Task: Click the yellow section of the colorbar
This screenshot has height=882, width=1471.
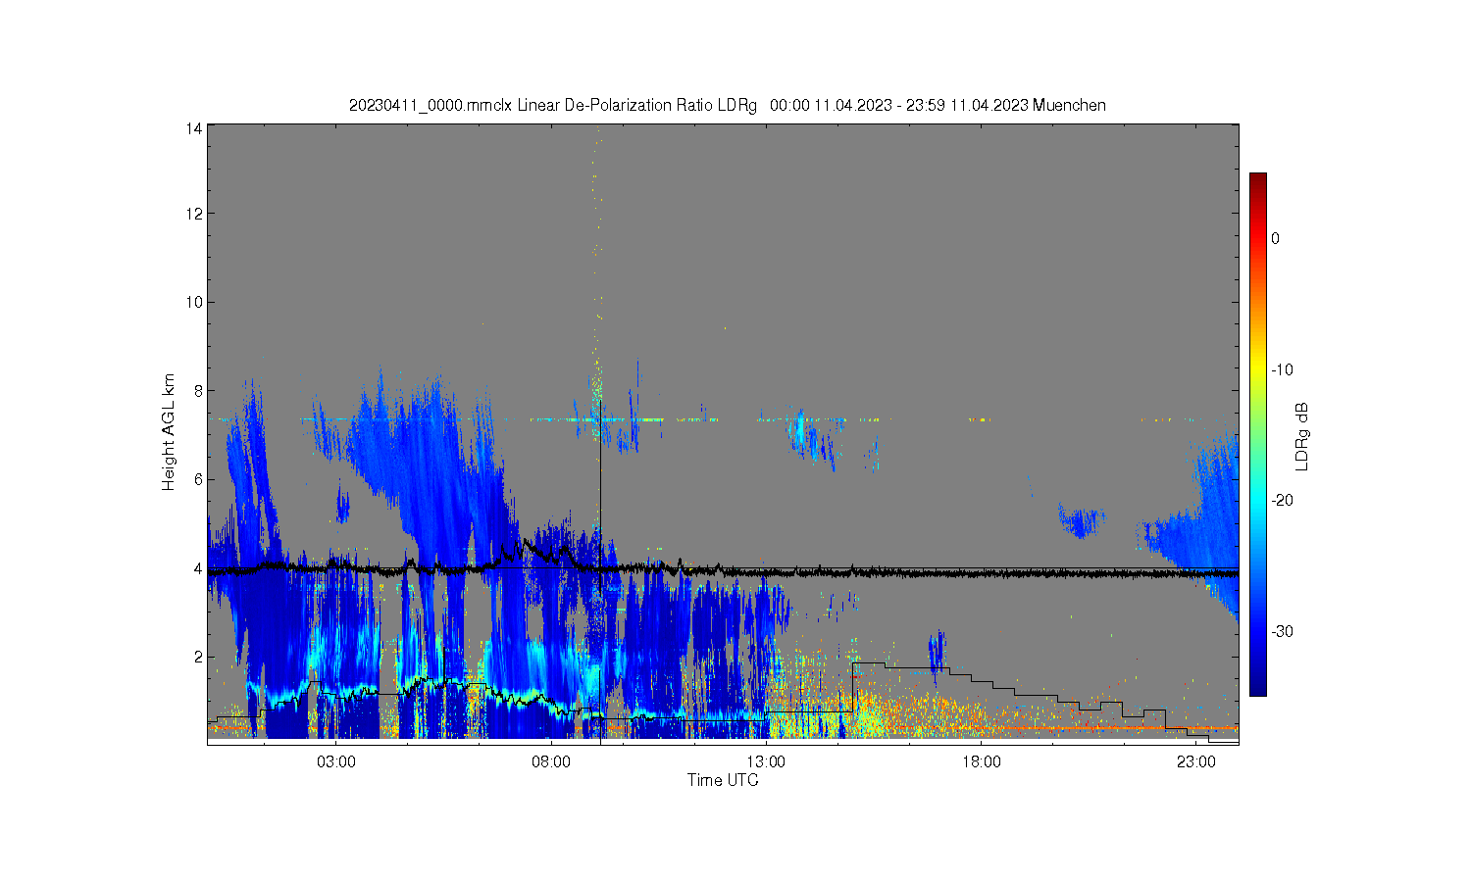Action: 1257,369
